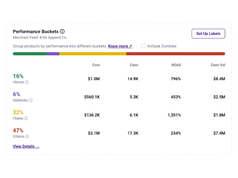Click the Sidekicks bucket label

pyautogui.click(x=20, y=100)
